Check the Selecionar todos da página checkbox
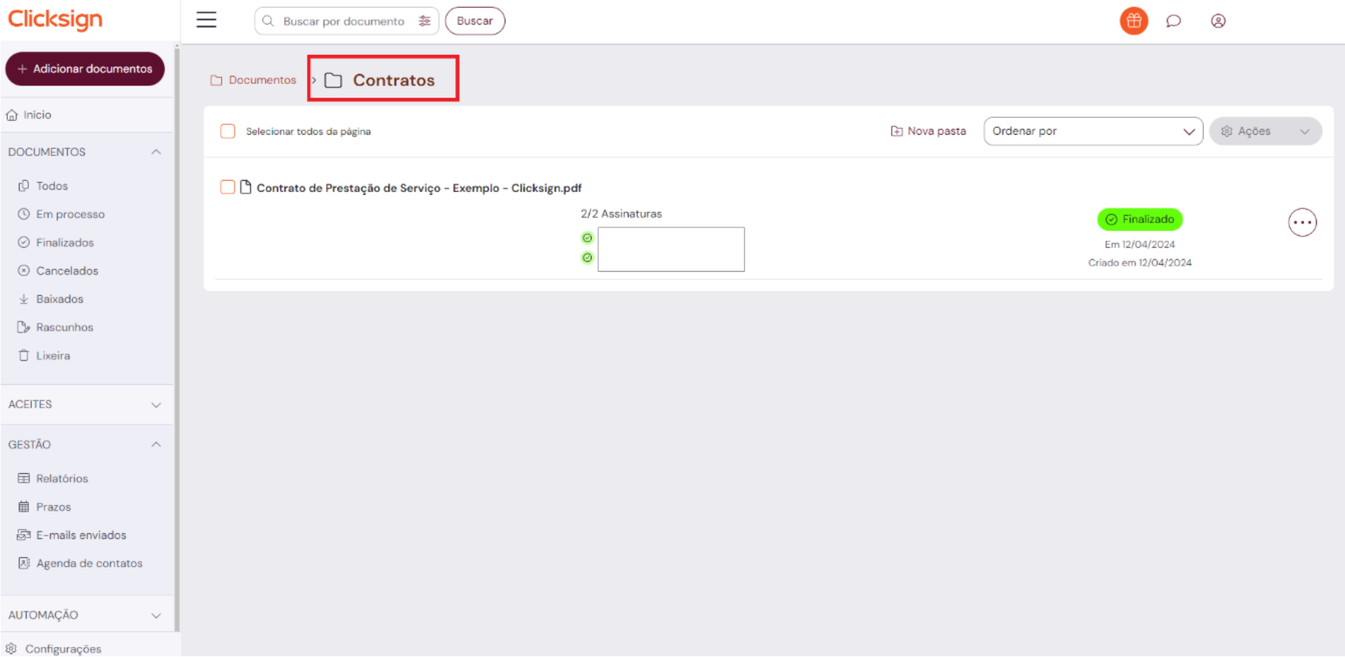1345x657 pixels. 227,131
